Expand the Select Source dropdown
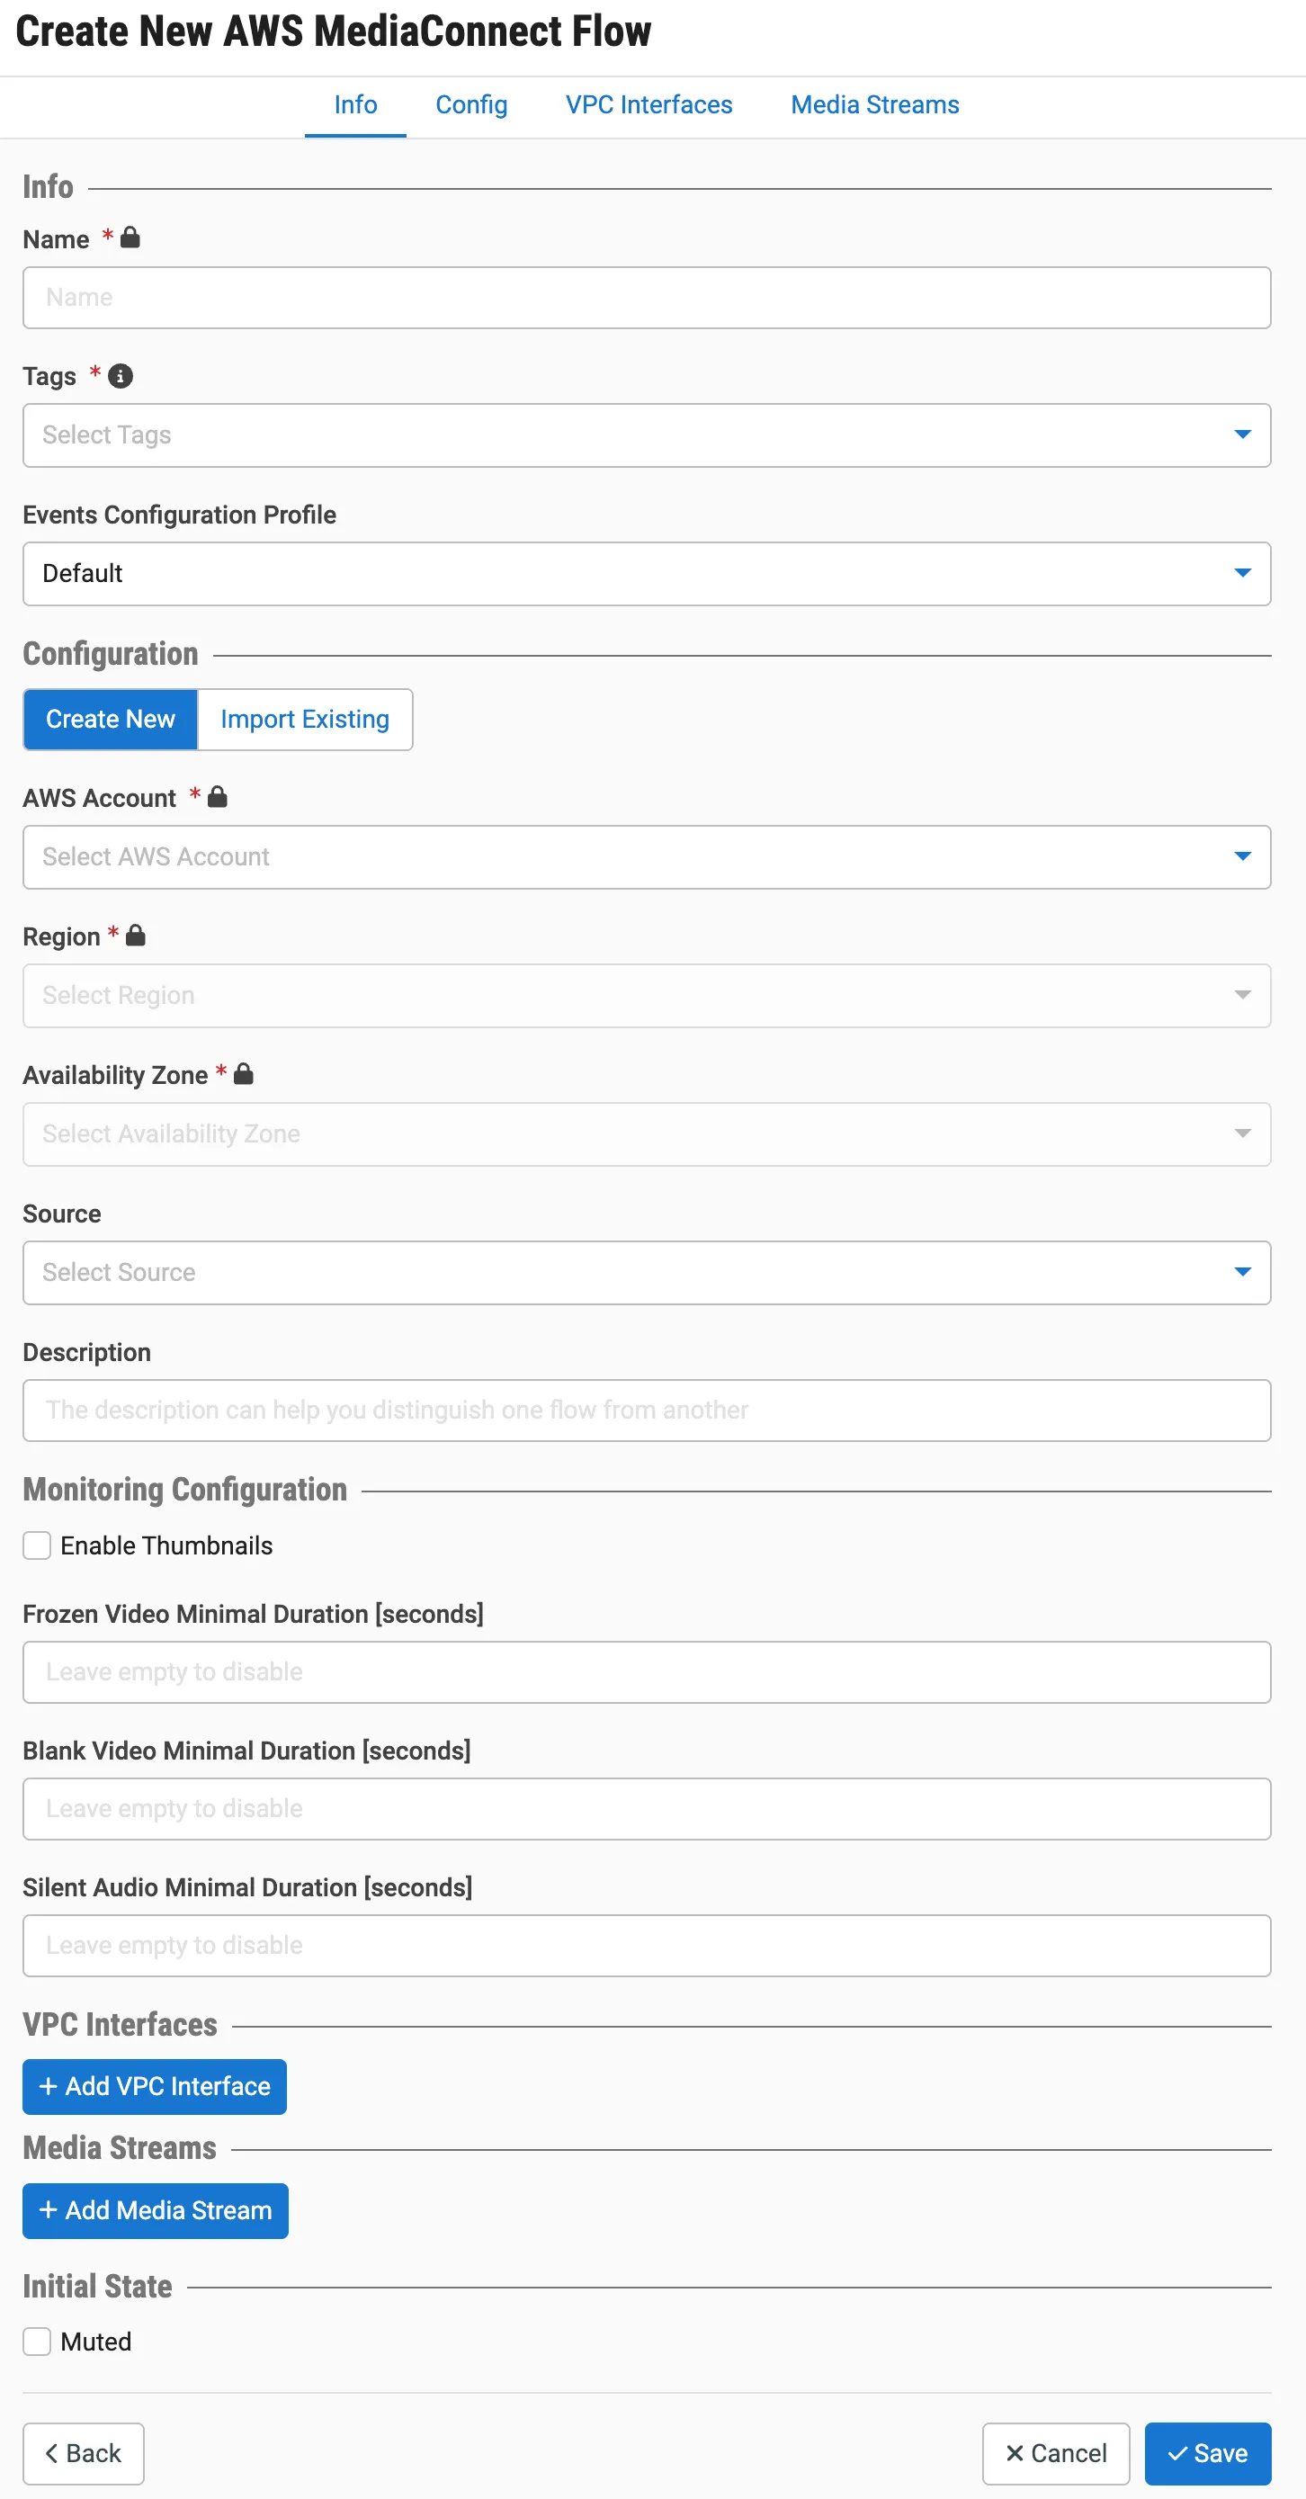Viewport: 1306px width, 2499px height. (648, 1274)
